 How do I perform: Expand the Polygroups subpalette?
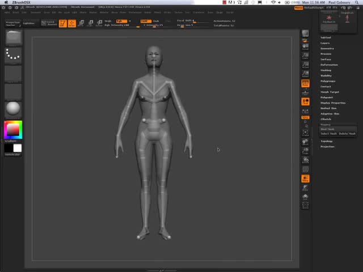pyautogui.click(x=328, y=81)
